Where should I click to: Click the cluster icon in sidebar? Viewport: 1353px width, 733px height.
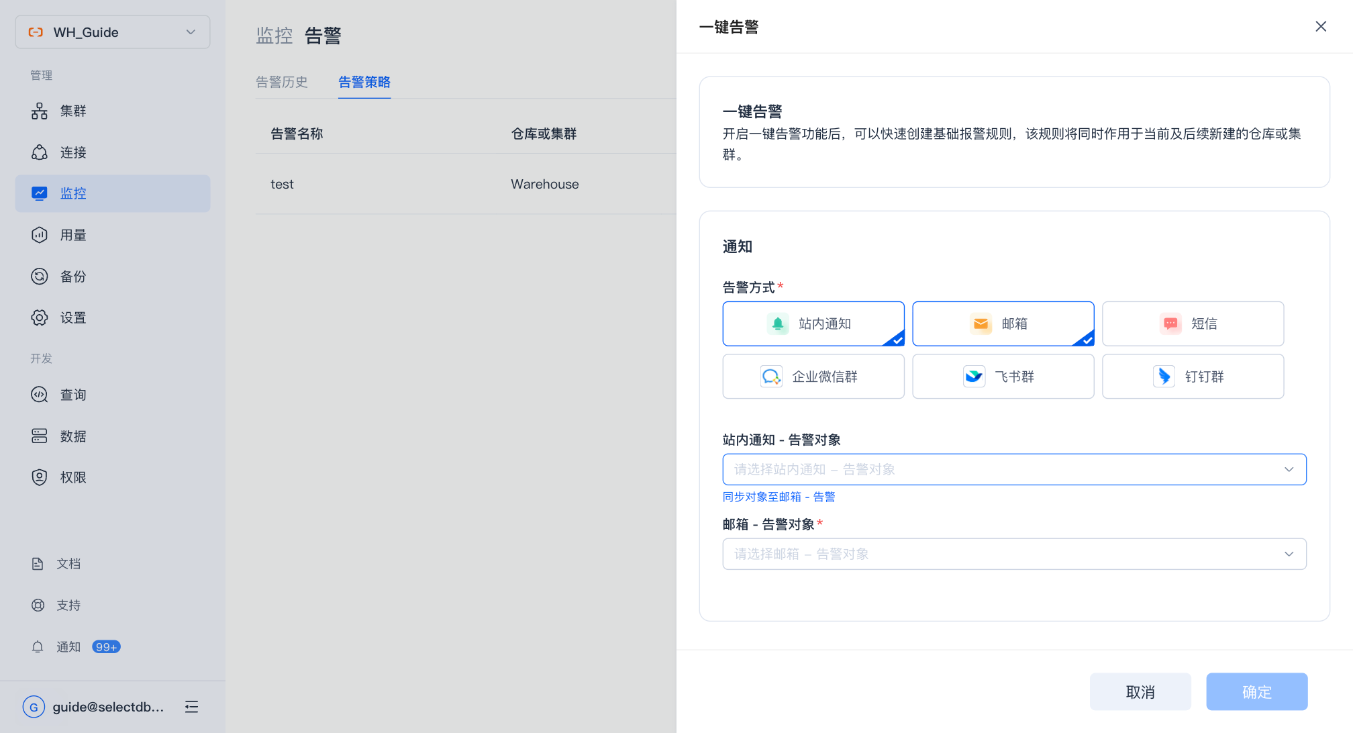pos(40,111)
